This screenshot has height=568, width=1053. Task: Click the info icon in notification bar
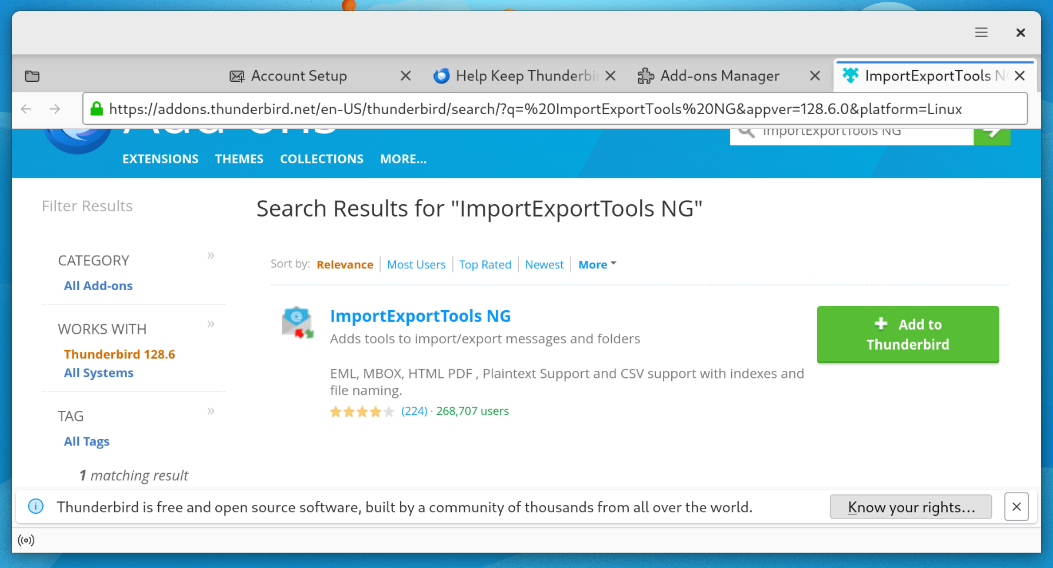(36, 507)
